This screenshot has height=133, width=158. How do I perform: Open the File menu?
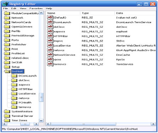tap(5, 9)
